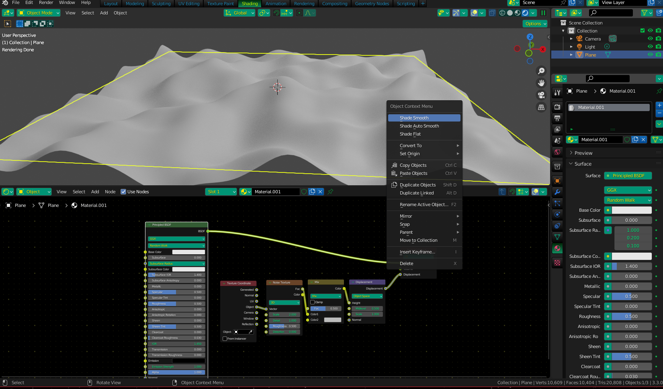Disable Collection in renders camera icon
The image size is (663, 389).
(x=658, y=31)
